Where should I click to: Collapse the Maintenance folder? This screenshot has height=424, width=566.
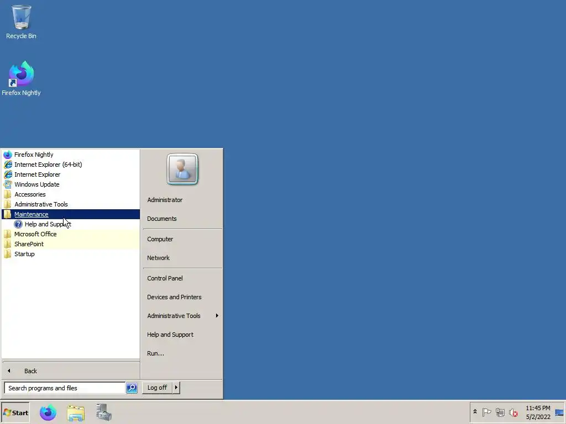71,214
